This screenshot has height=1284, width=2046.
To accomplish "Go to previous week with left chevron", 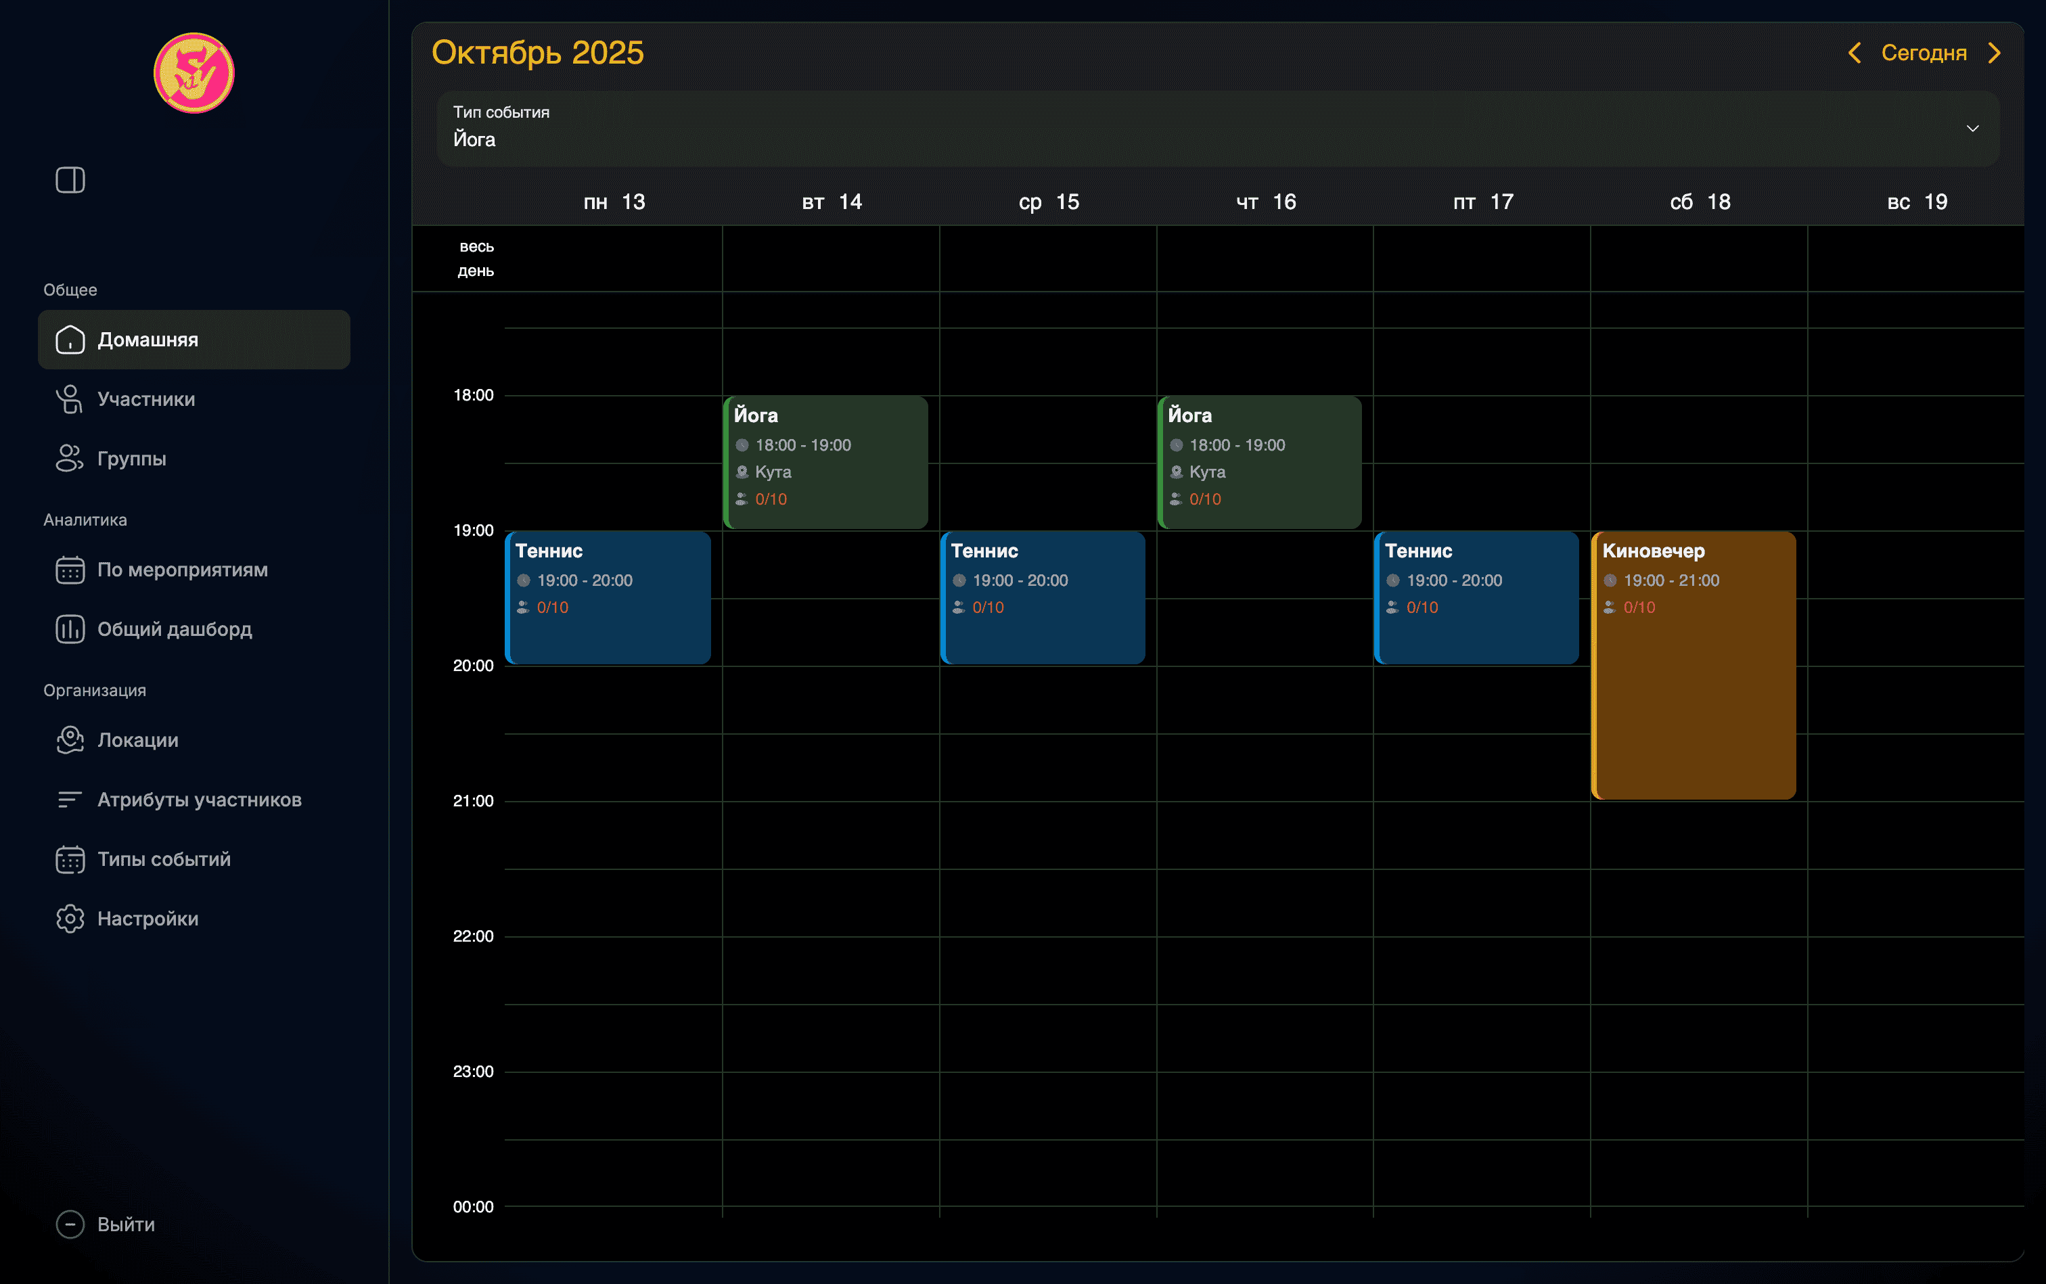I will click(x=1855, y=53).
